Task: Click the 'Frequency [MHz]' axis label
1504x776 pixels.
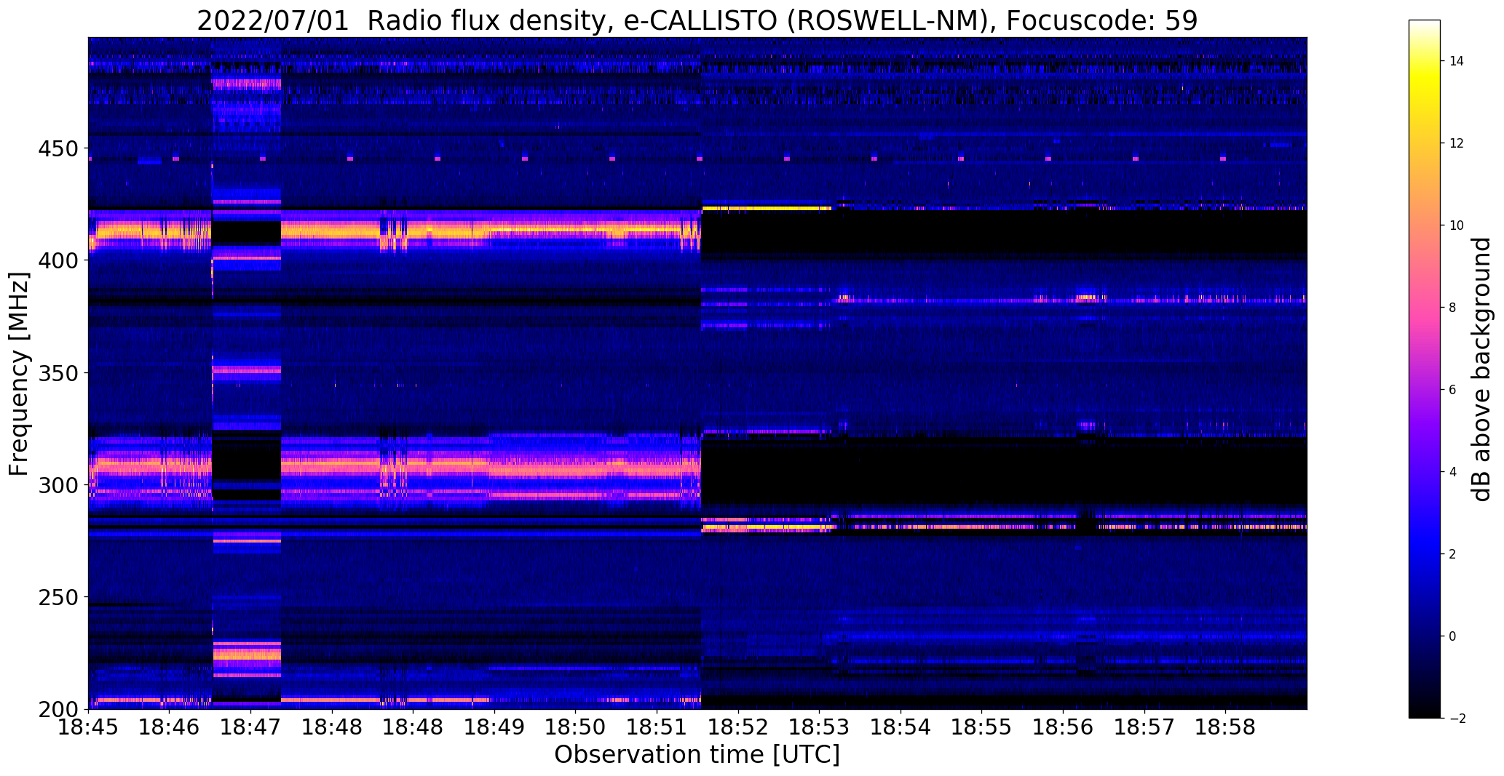Action: (20, 374)
